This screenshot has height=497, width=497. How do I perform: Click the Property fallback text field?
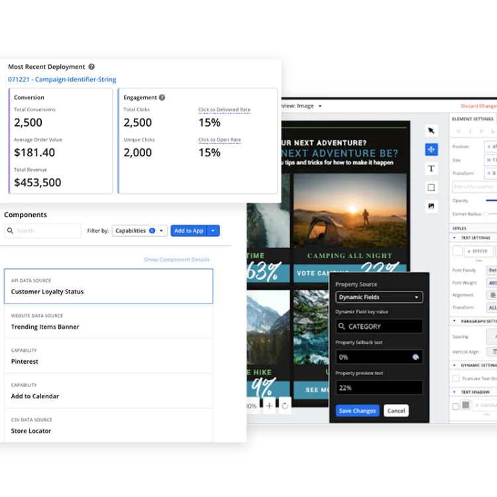coord(379,357)
